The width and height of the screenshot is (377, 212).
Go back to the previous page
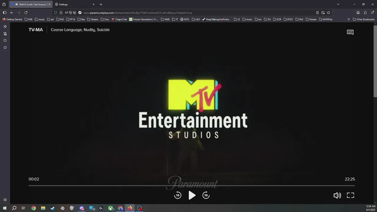(12, 13)
